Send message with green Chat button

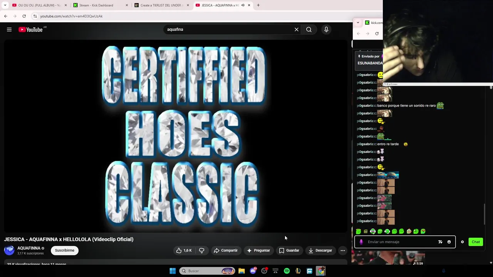pyautogui.click(x=476, y=242)
